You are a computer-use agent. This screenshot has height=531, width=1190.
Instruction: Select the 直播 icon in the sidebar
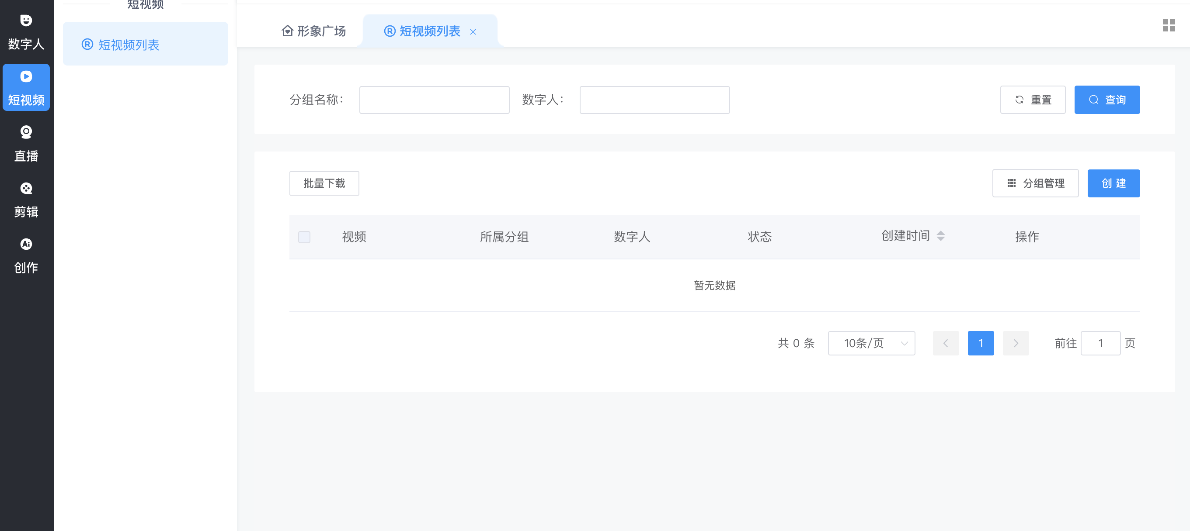pyautogui.click(x=26, y=132)
